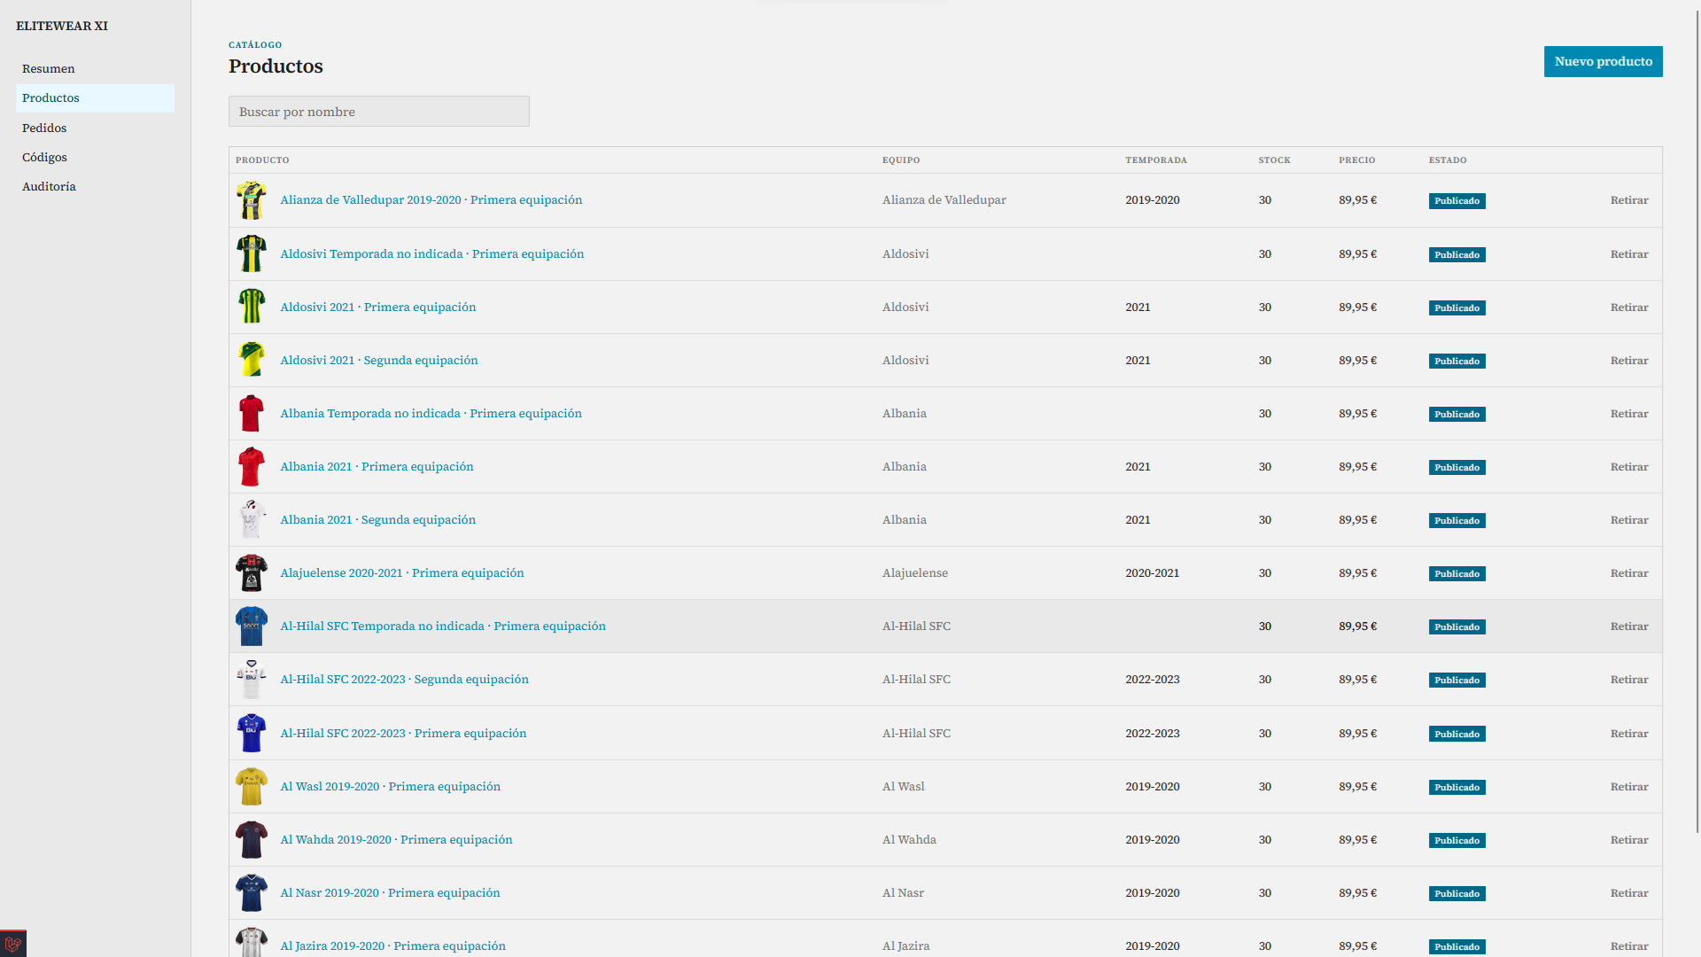This screenshot has height=957, width=1701.
Task: Open Alajuelense 2020-2021 product link
Action: (402, 572)
